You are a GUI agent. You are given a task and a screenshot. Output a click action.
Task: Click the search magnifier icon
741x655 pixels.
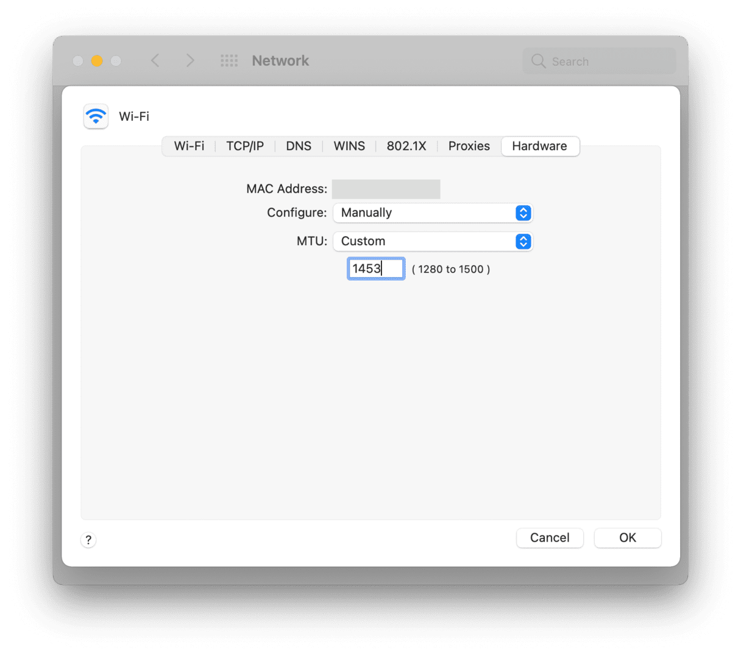click(x=538, y=61)
